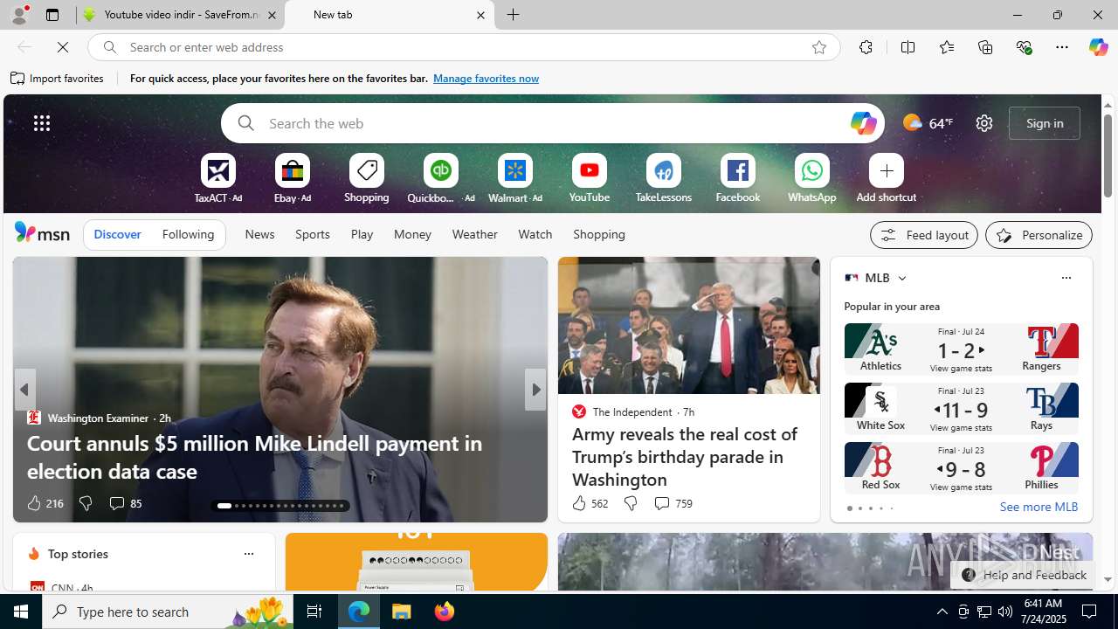Click the Personalize button

(1039, 235)
